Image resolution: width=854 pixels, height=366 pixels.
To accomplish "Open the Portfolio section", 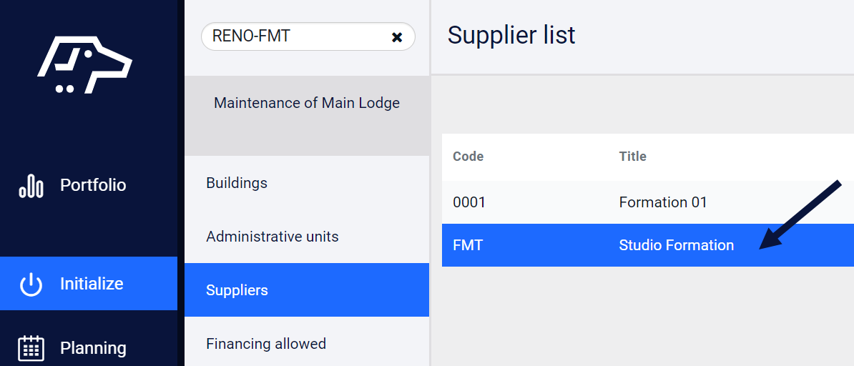I will (89, 185).
